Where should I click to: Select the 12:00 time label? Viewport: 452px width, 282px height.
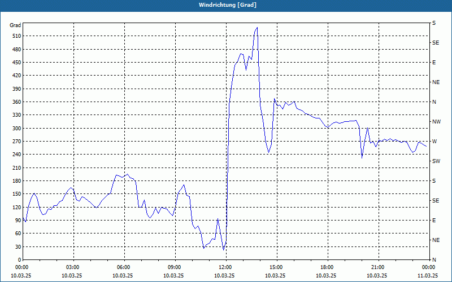(x=226, y=267)
